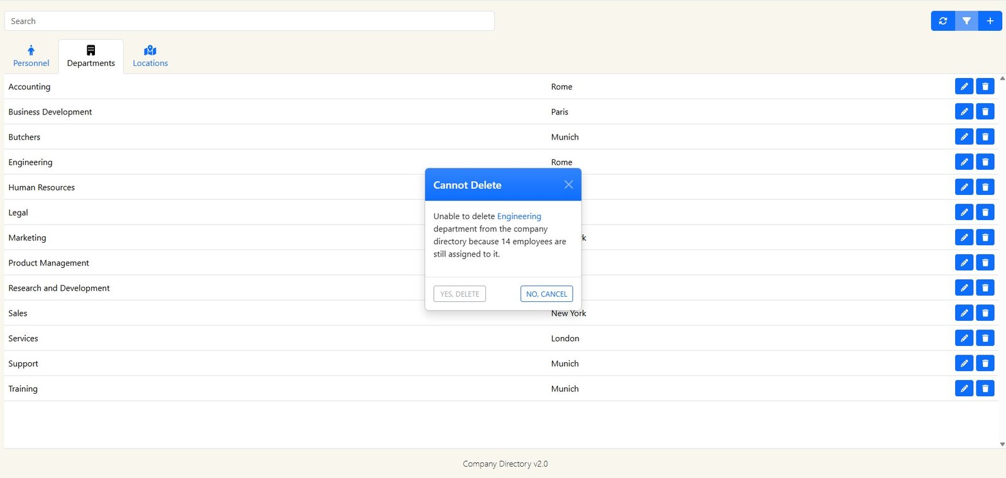Edit the Support department pencil icon

coord(964,363)
